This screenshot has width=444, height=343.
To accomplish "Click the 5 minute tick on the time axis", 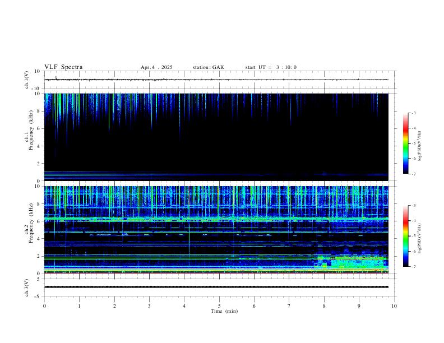I will click(x=219, y=306).
